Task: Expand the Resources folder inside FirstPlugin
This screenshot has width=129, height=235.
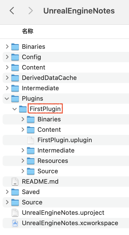Action: point(23,161)
